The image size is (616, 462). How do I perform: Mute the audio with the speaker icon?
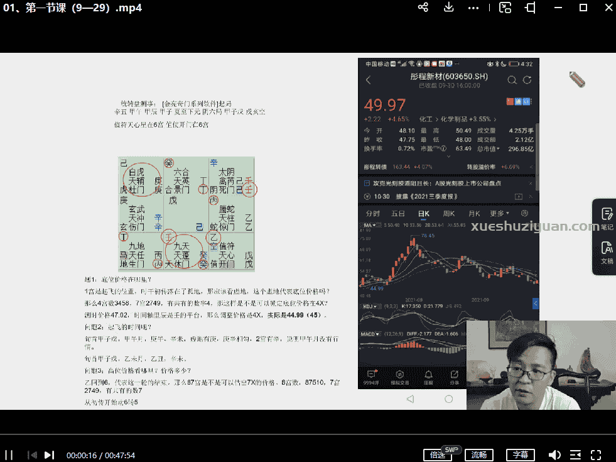point(555,454)
